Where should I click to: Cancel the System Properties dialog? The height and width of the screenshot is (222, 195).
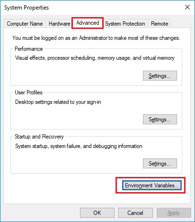(135, 213)
